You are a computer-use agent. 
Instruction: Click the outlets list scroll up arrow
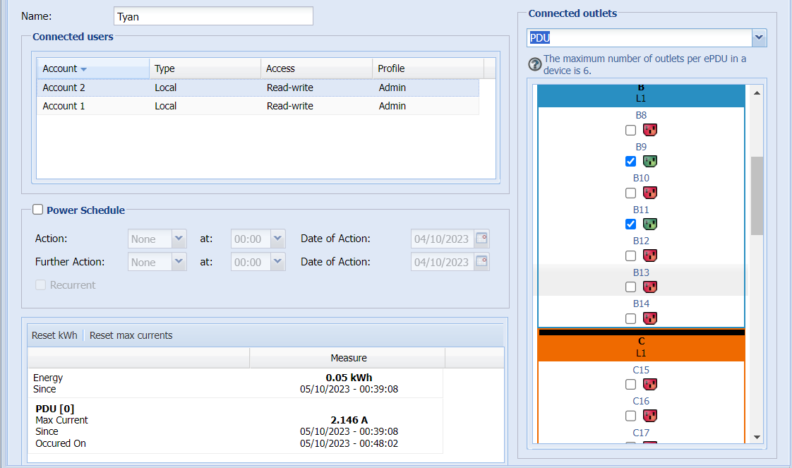757,93
